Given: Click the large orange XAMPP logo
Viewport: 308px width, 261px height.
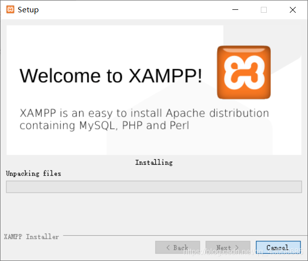Looking at the screenshot, I should (244, 72).
